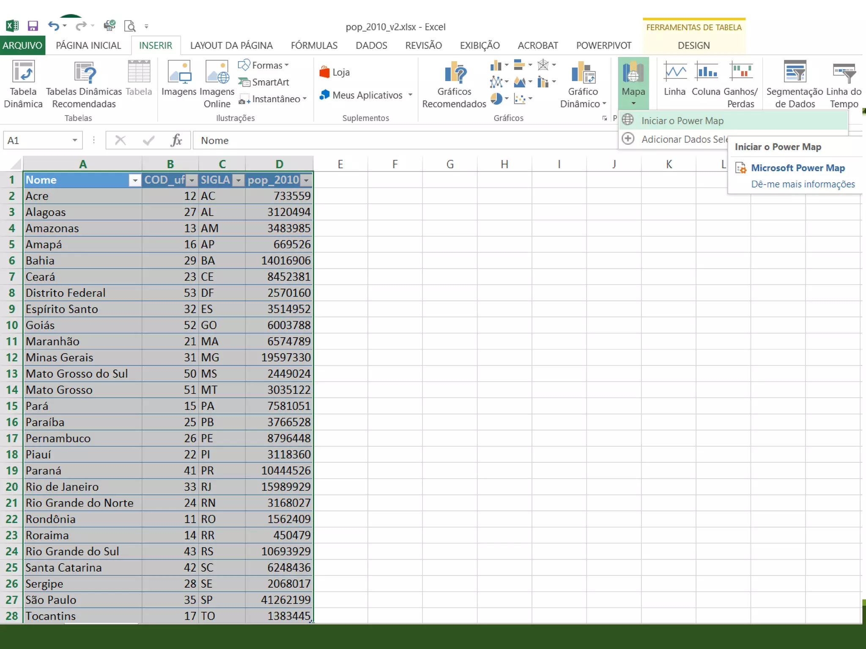Open the SIGLA column filter dropdown

click(238, 180)
